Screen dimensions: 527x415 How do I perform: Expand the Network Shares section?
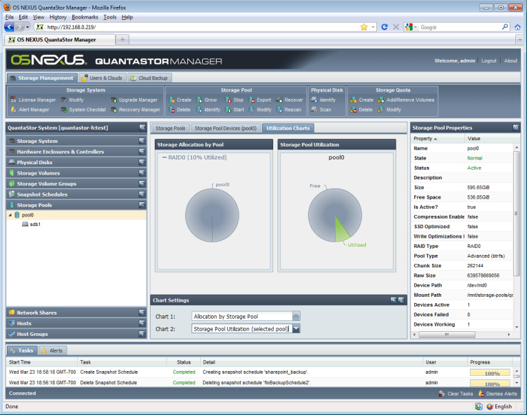coord(142,313)
